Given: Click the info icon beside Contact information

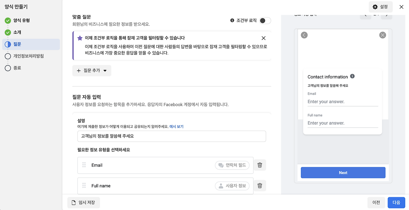Looking at the screenshot, I should pyautogui.click(x=352, y=76).
